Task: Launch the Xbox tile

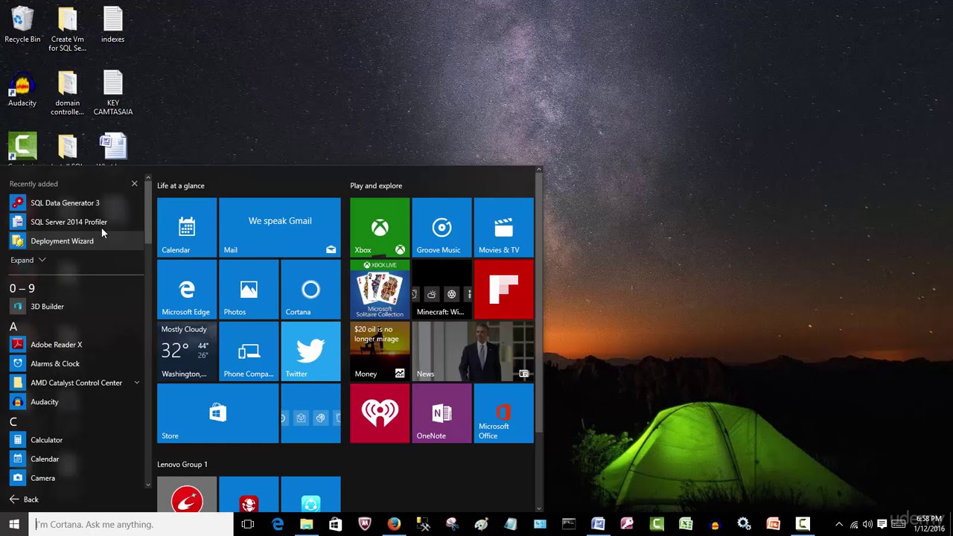Action: click(x=380, y=227)
